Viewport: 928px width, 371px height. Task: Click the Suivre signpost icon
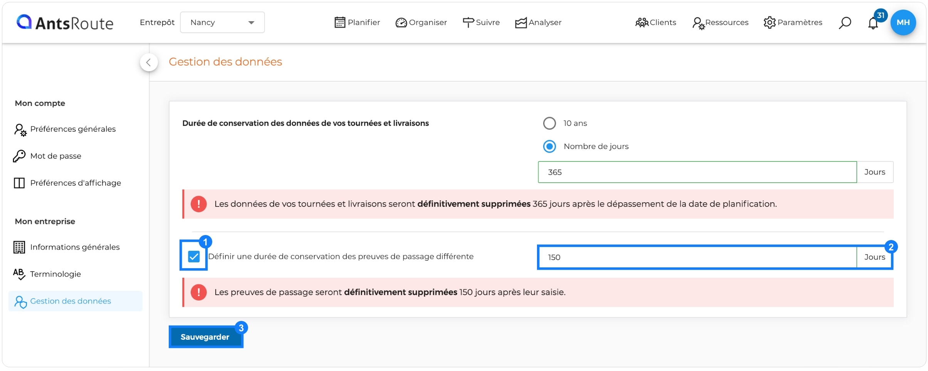468,23
